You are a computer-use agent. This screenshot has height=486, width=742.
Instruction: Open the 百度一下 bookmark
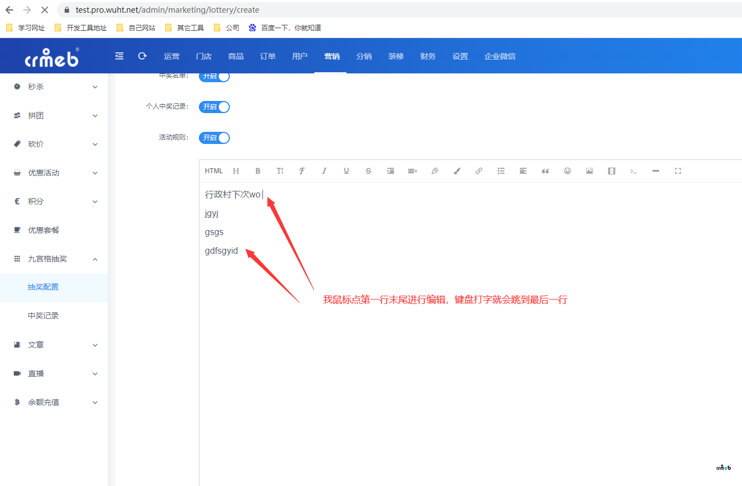coord(285,28)
